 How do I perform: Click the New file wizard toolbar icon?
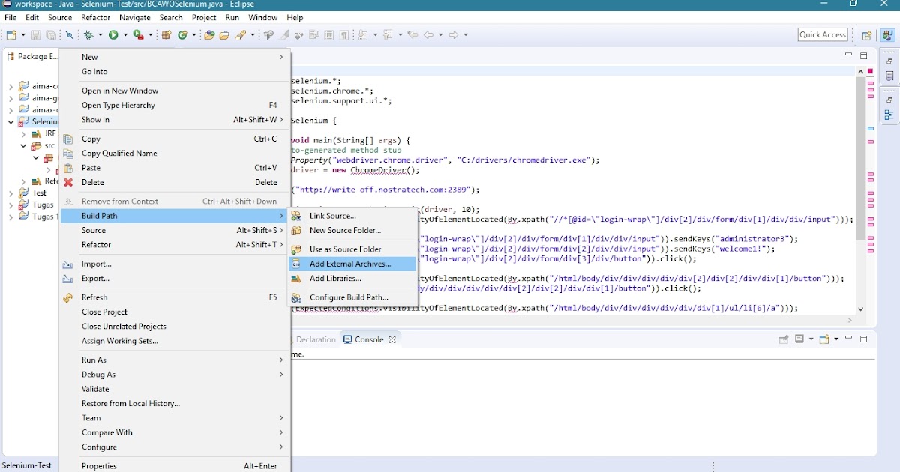point(11,34)
